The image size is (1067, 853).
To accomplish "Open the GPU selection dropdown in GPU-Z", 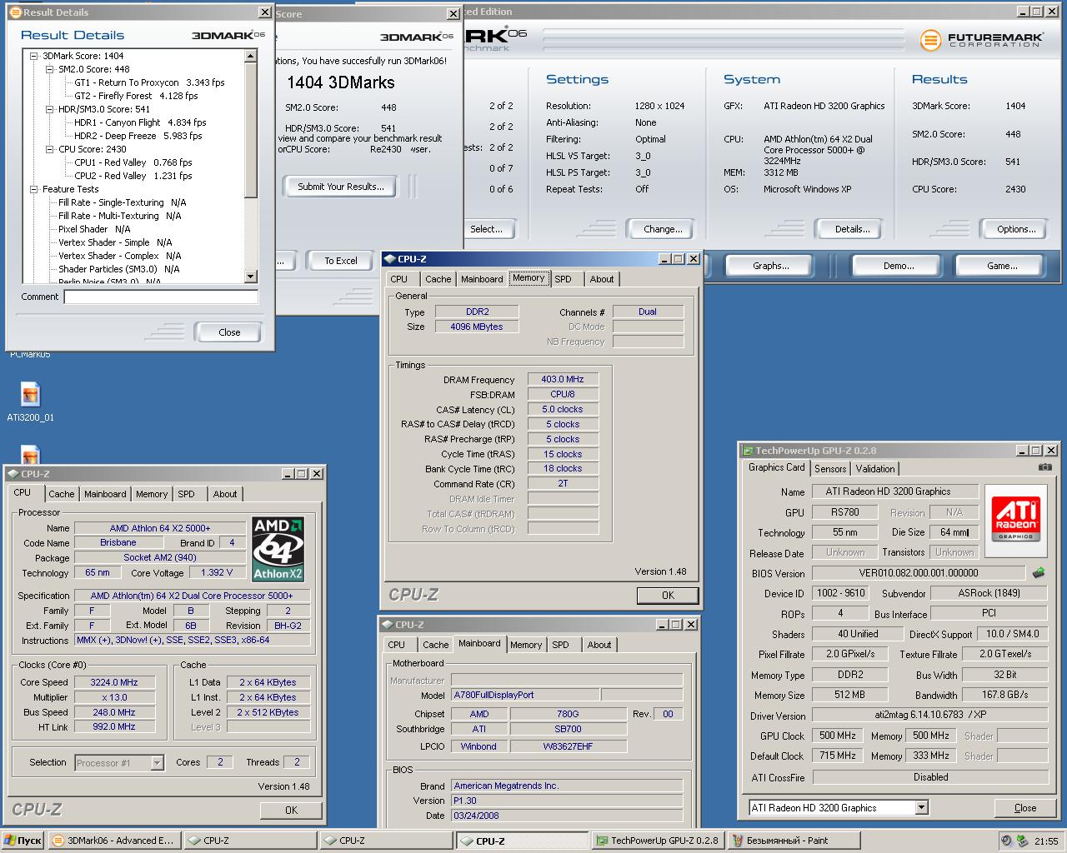I will pos(921,807).
